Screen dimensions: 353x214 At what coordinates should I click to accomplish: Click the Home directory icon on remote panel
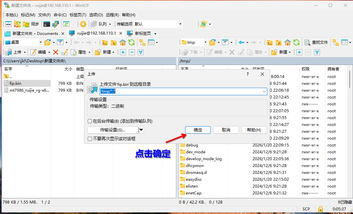(x=288, y=43)
